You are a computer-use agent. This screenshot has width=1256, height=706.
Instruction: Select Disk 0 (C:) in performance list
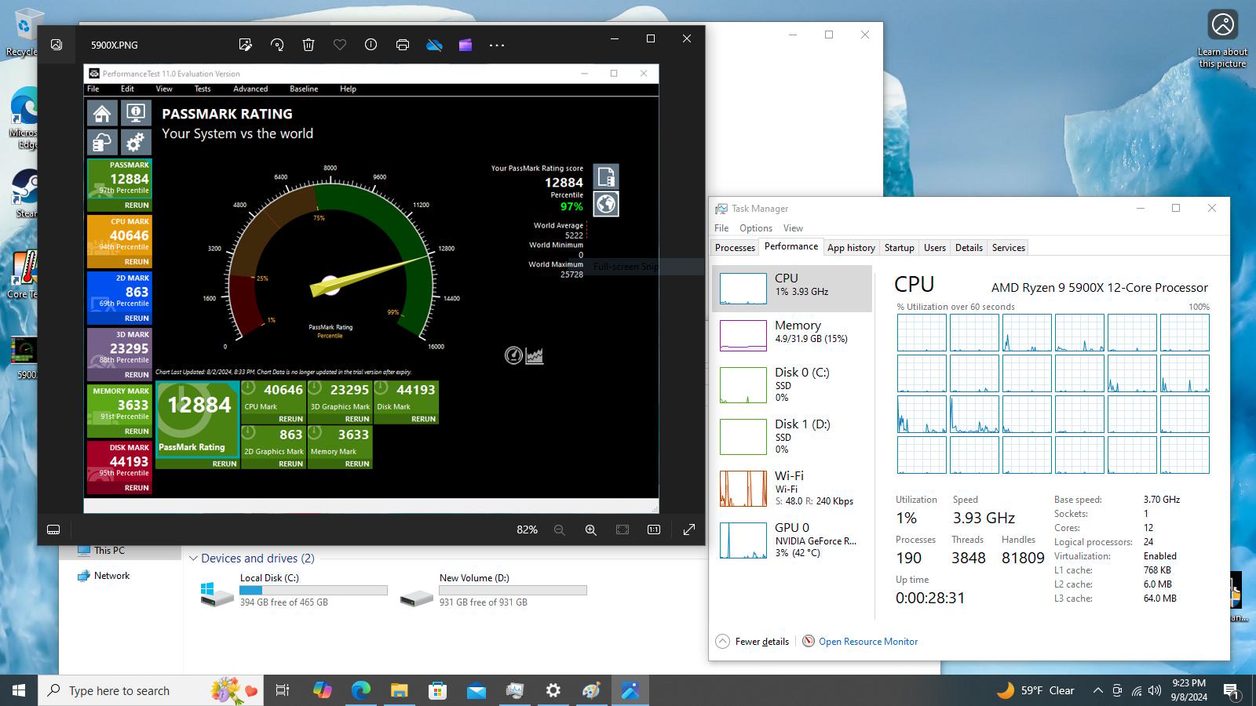coord(792,384)
